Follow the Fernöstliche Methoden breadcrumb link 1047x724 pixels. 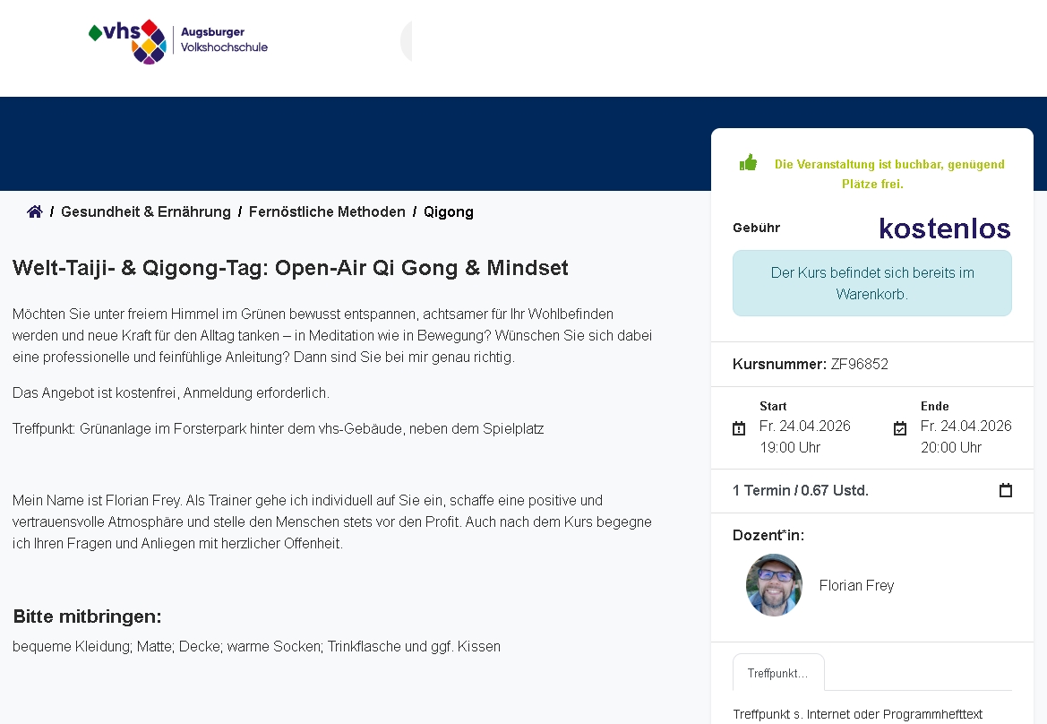327,211
